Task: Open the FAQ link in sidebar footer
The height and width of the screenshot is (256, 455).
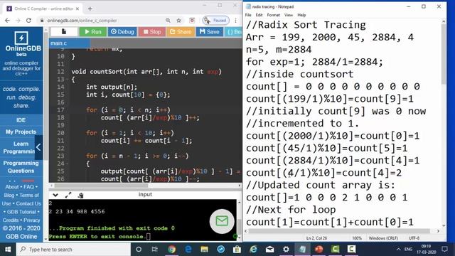Action: (x=28, y=187)
